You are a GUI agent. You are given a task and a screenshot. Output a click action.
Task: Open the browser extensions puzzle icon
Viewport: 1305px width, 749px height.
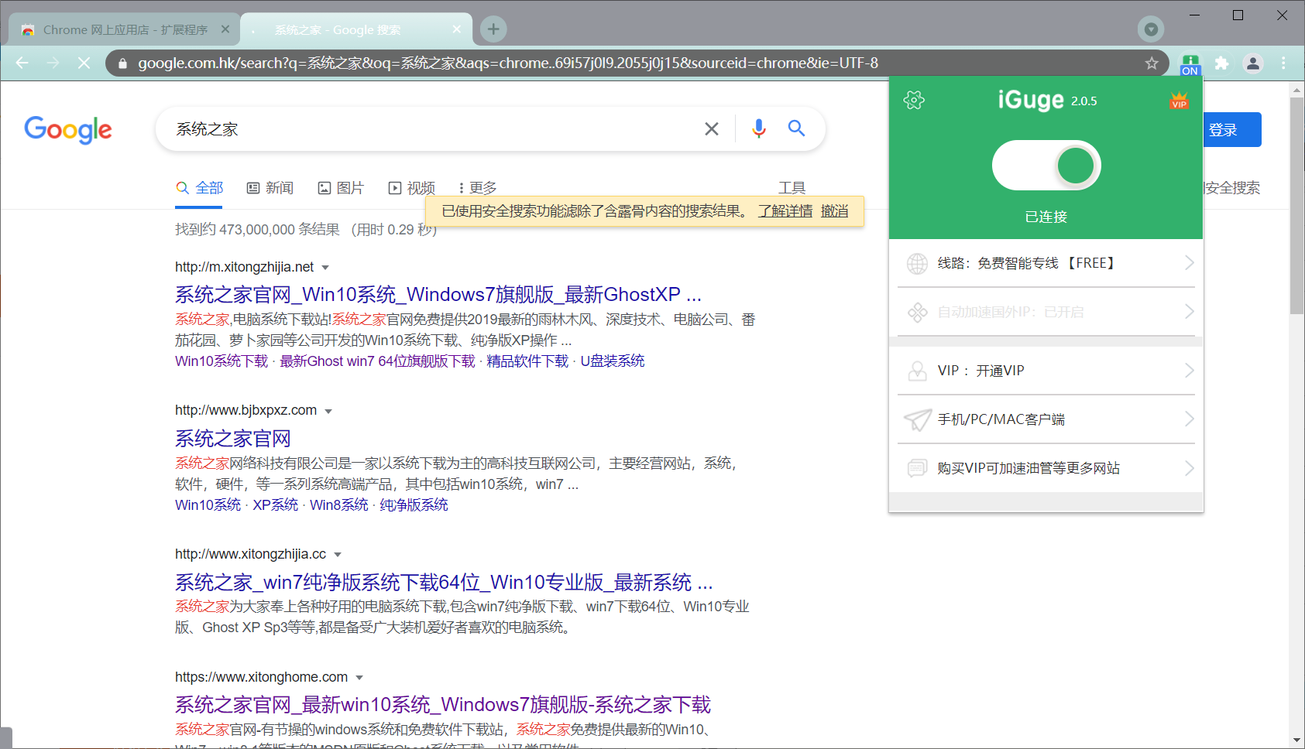coord(1221,63)
